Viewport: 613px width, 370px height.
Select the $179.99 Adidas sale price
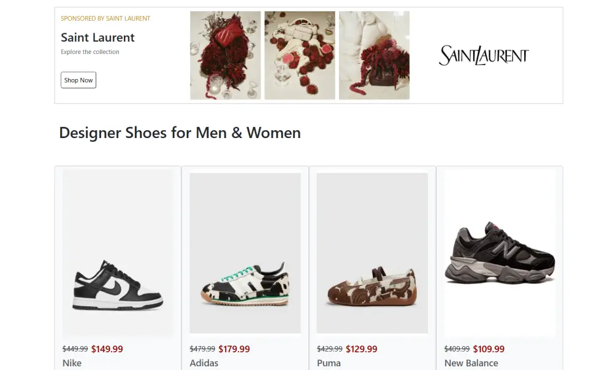pyautogui.click(x=234, y=349)
